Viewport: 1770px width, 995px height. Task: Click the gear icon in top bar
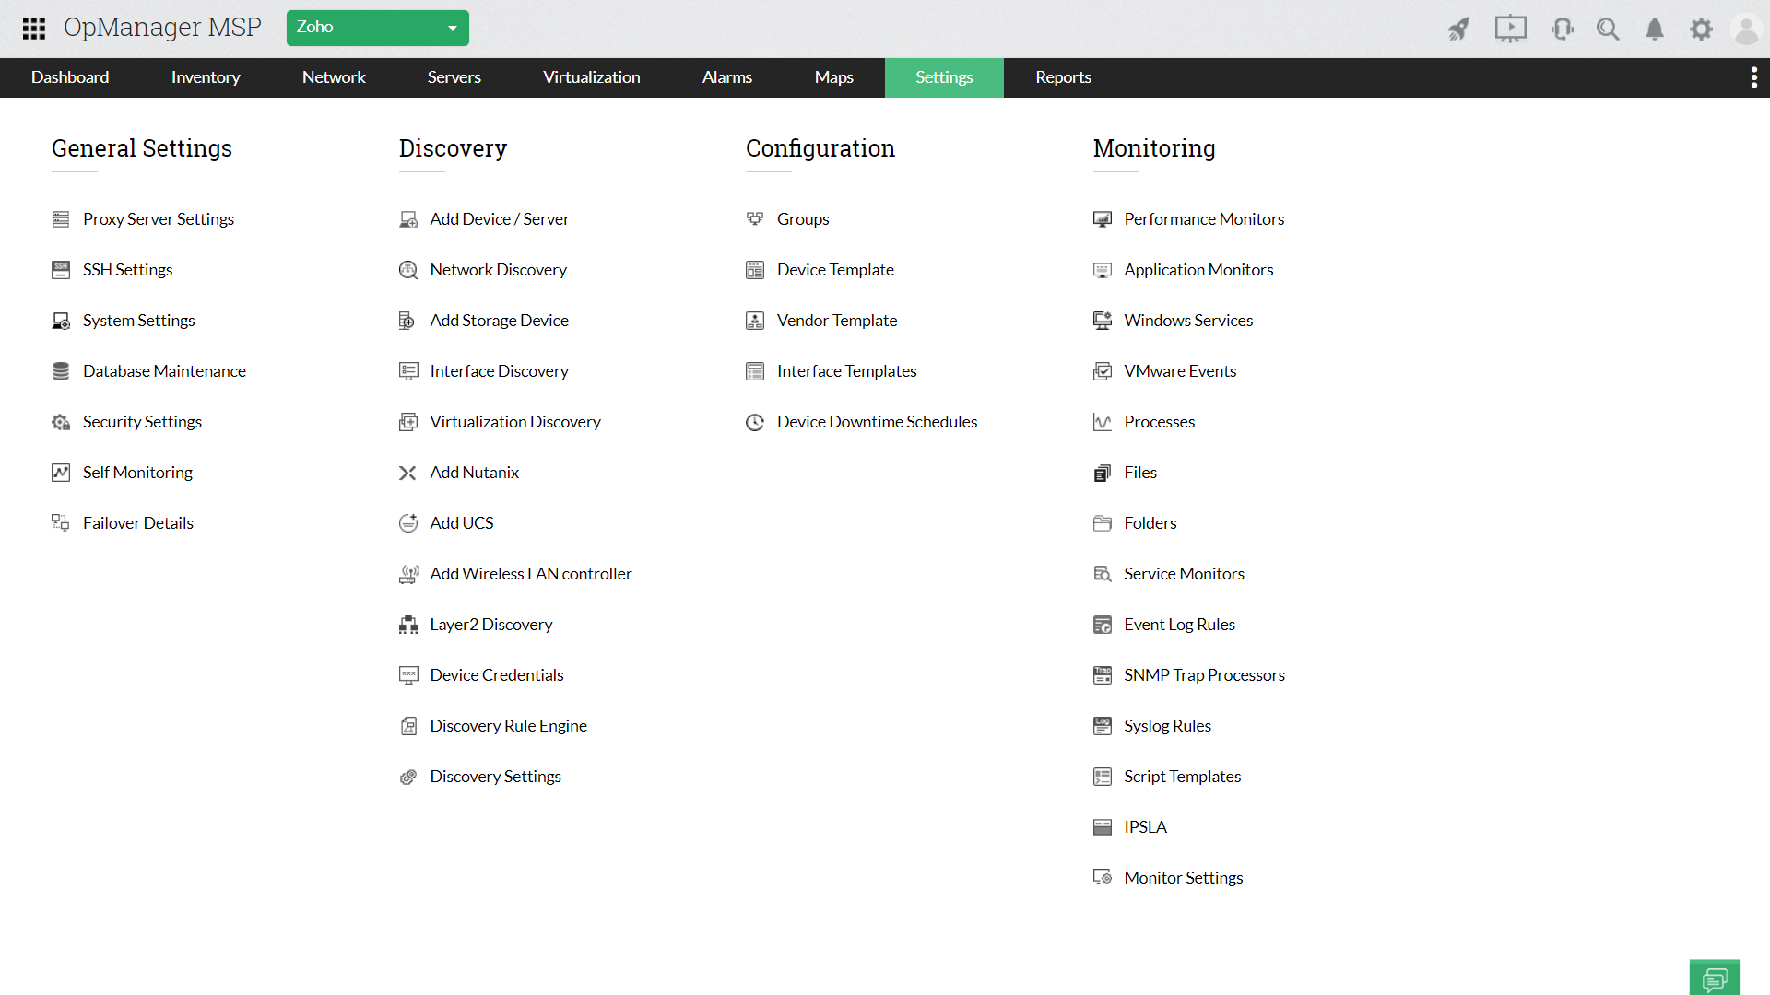(x=1701, y=29)
